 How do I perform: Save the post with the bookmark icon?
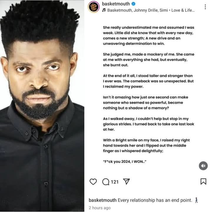(203, 181)
